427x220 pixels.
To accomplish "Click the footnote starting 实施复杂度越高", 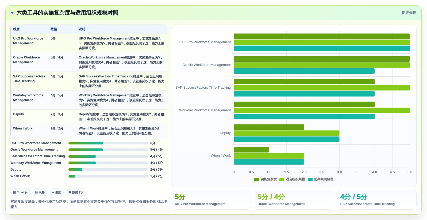I will point(89,204).
